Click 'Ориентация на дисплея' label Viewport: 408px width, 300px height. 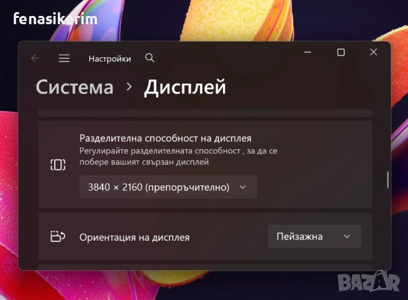point(135,238)
